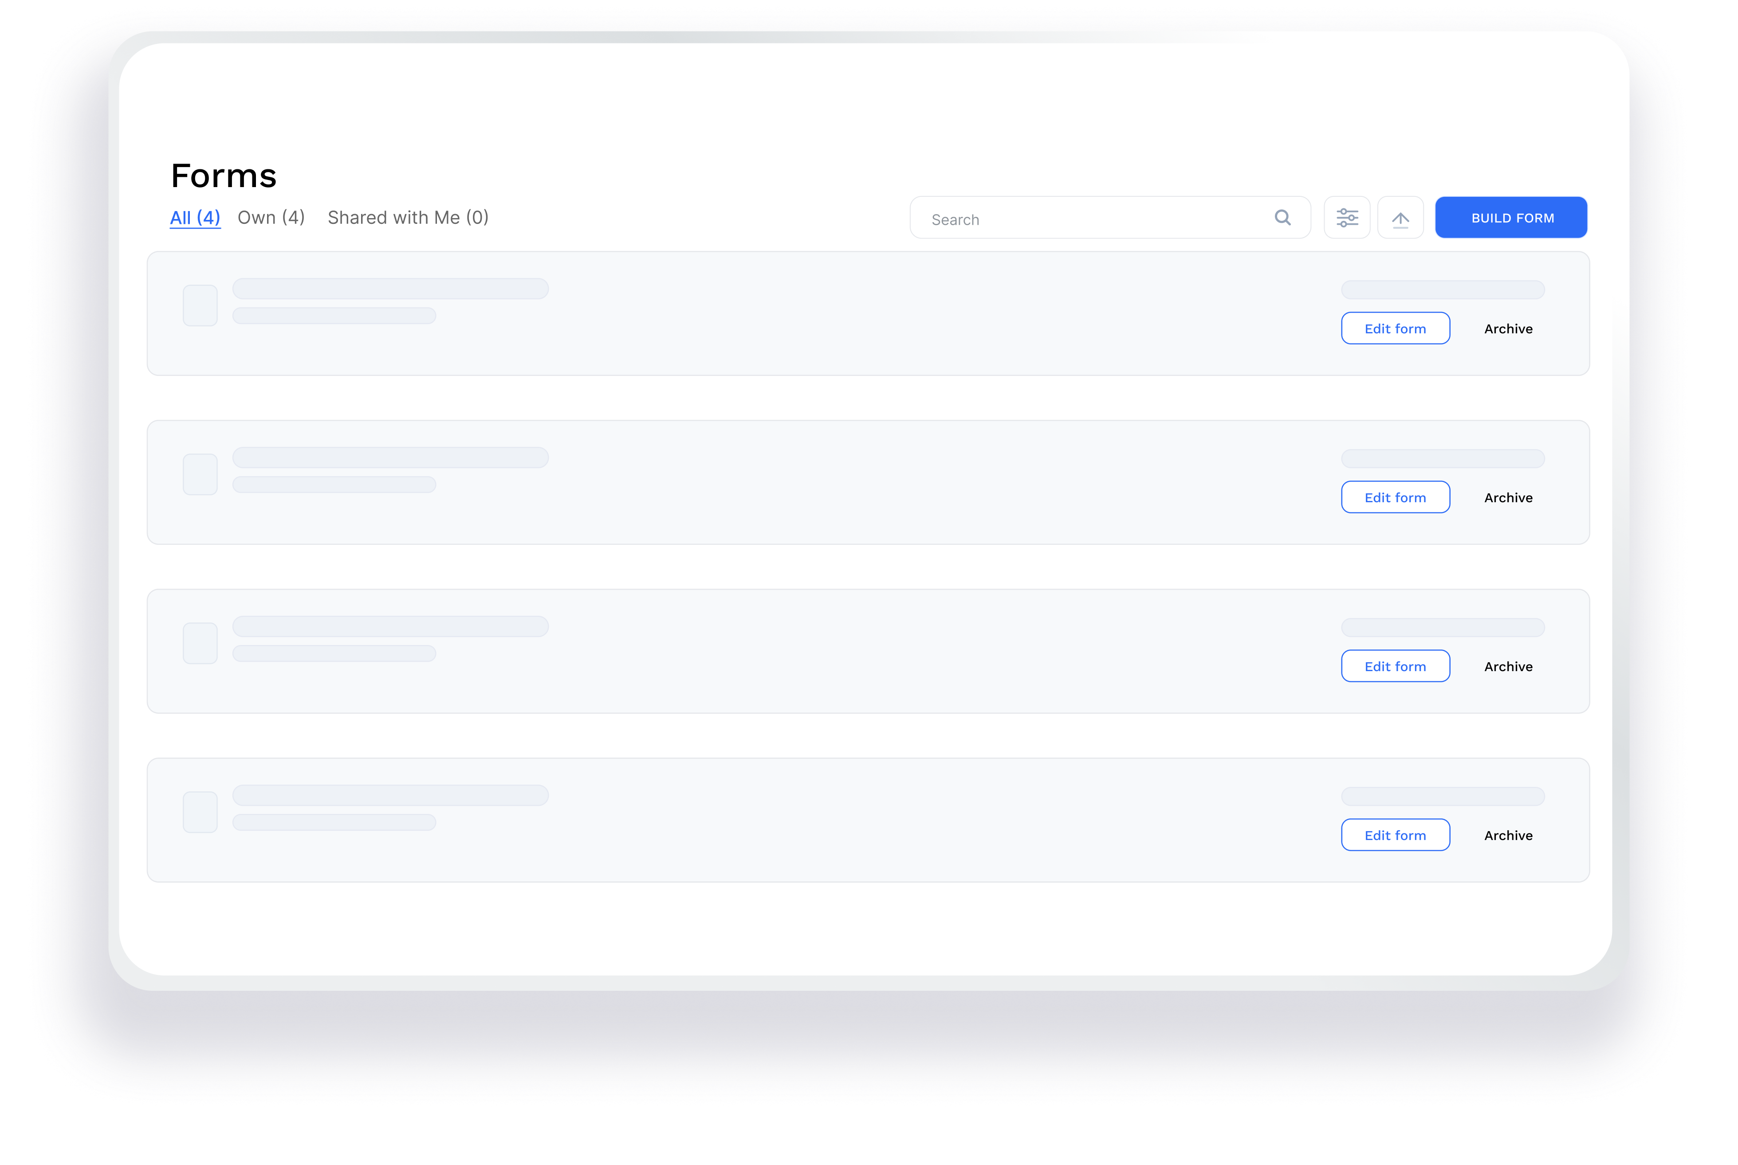
Task: Click fourth form's thumbnail placeholder
Action: click(x=200, y=811)
